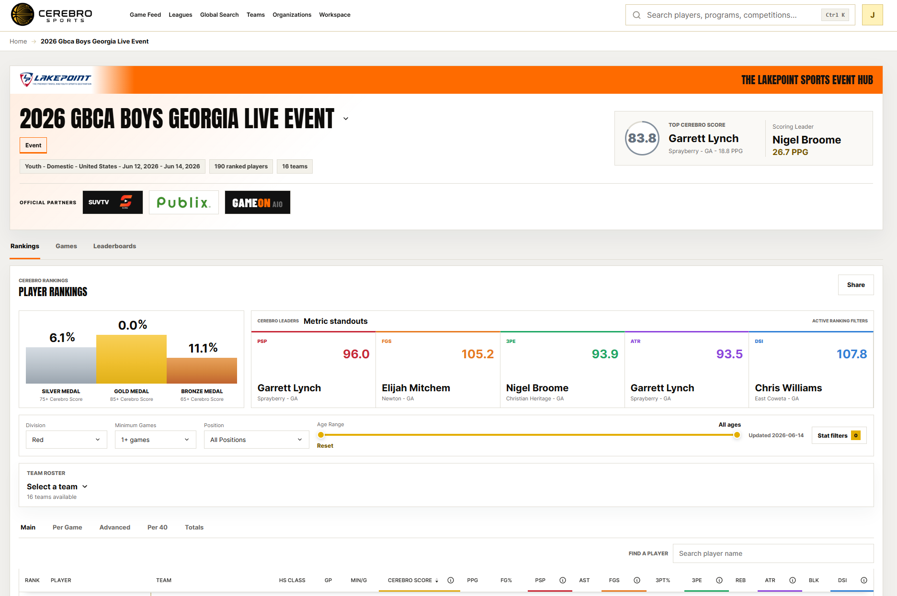Click the Lakepoint logo in banner
Screen dimensions: 897x596
click(56, 79)
